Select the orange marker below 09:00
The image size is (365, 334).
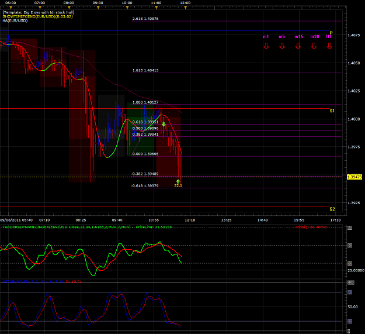point(98,8)
